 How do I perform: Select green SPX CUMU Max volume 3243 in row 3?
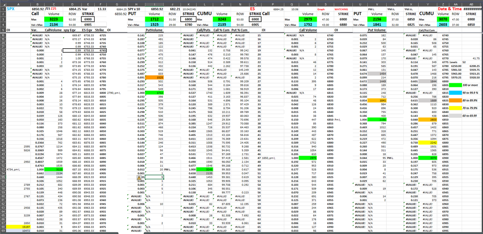pos(222,19)
